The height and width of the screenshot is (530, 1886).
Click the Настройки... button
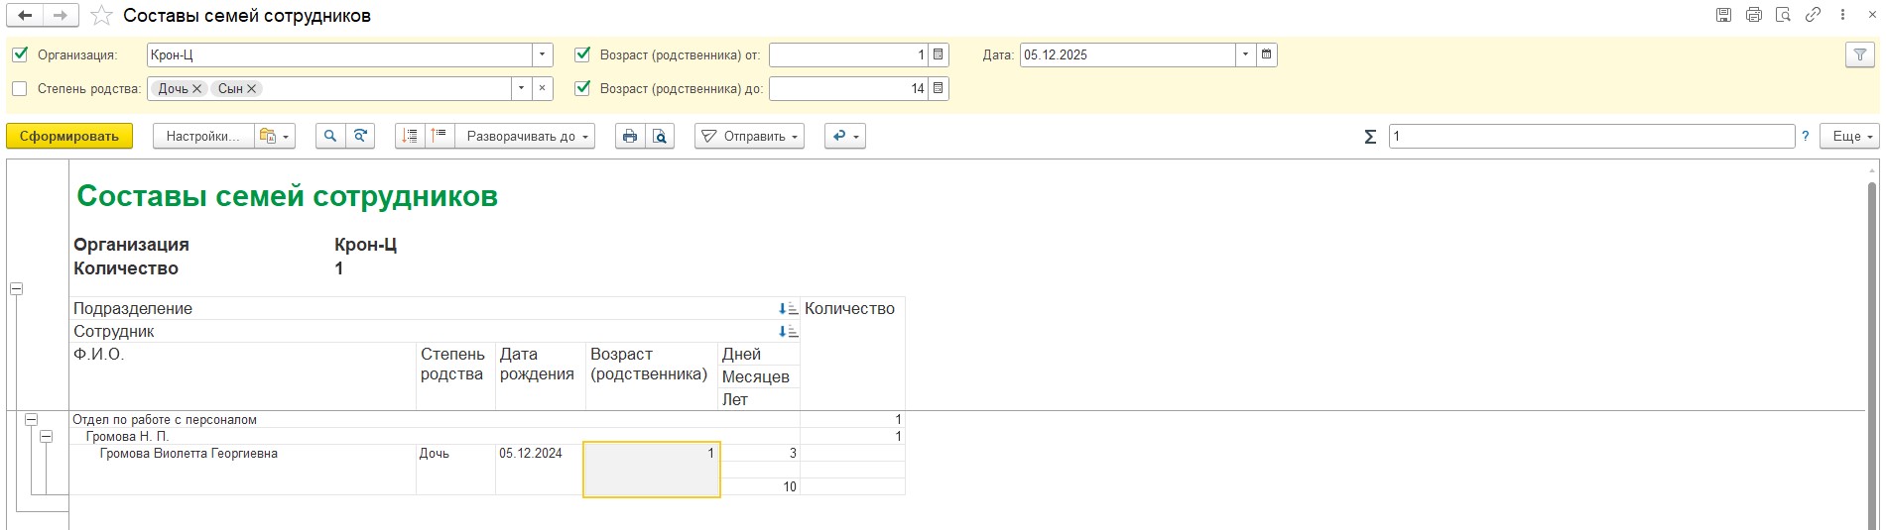point(202,137)
